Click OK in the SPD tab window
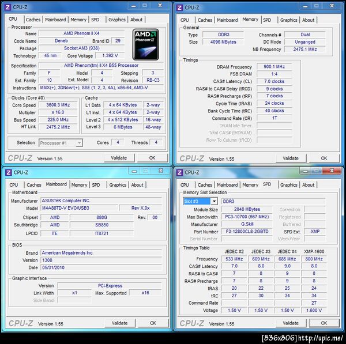 [x=324, y=323]
